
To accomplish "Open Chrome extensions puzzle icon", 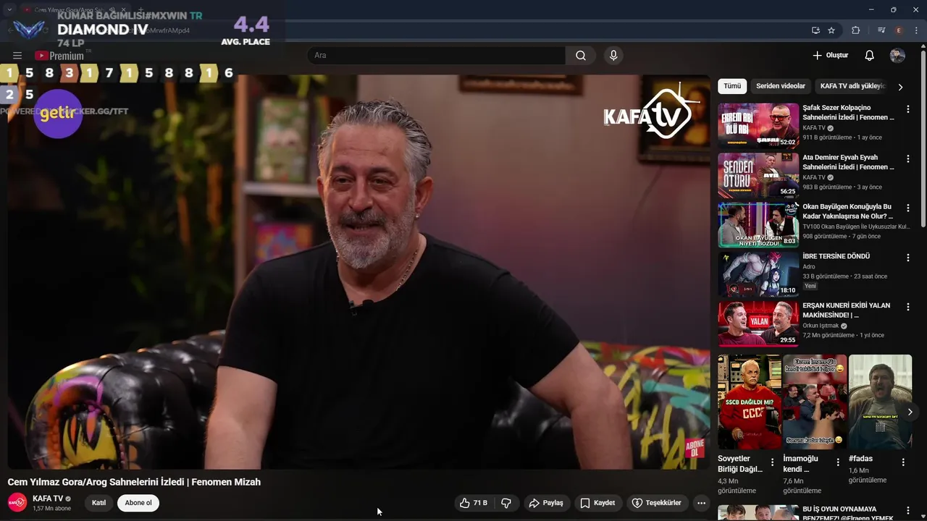I will [856, 30].
